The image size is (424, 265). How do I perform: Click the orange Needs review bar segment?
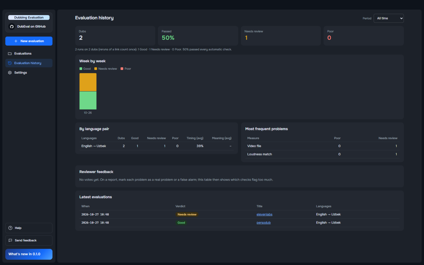88,82
